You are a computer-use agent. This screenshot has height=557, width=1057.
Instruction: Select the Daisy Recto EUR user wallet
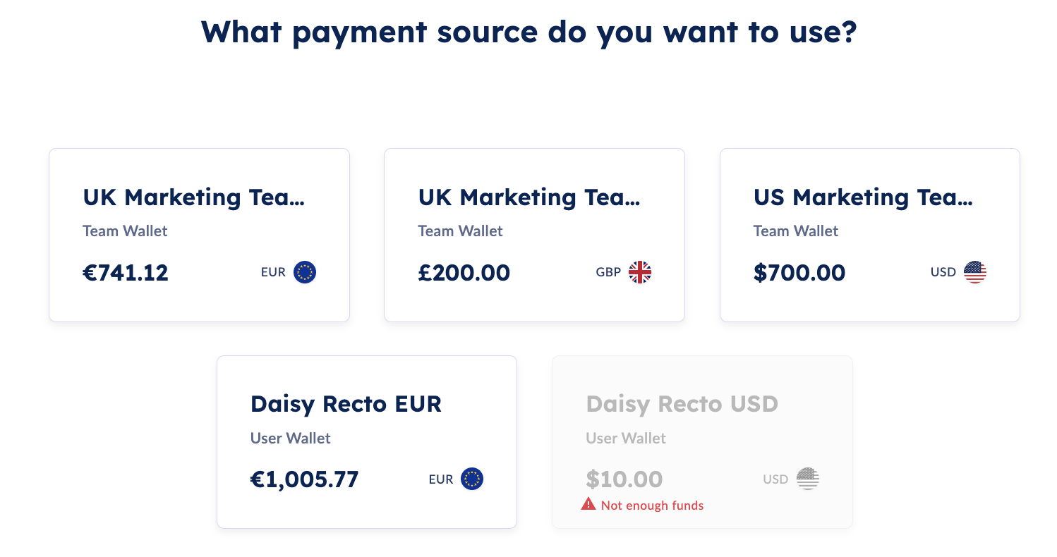[367, 442]
